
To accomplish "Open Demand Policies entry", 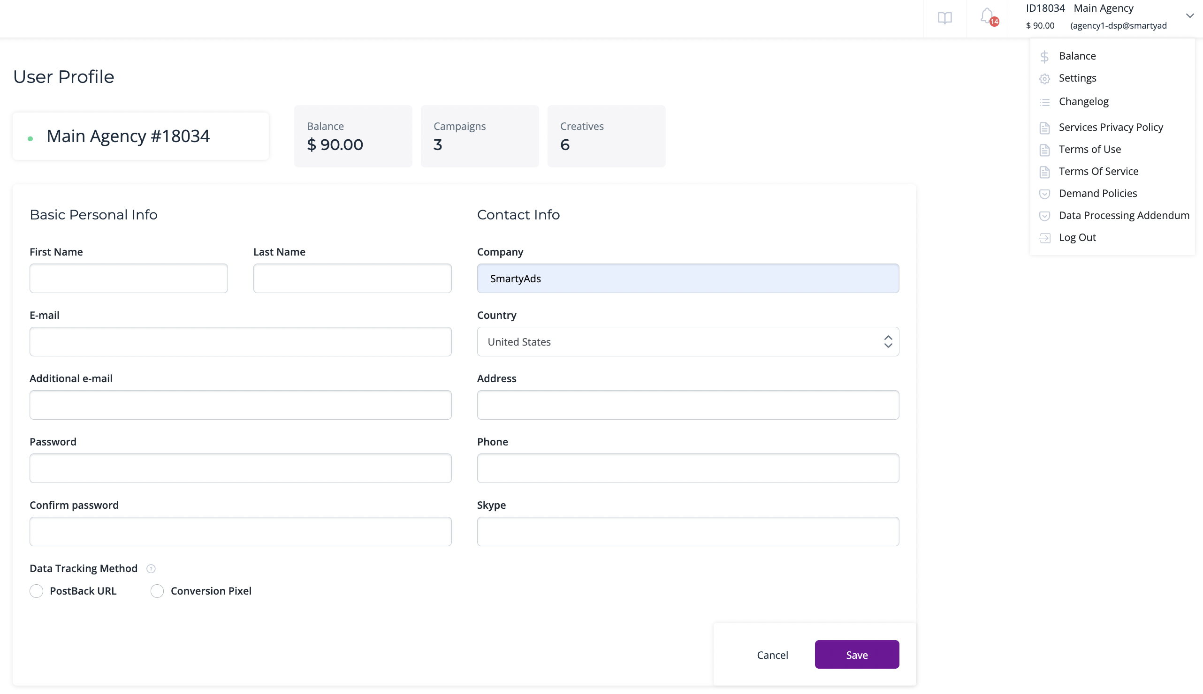I will pos(1097,193).
